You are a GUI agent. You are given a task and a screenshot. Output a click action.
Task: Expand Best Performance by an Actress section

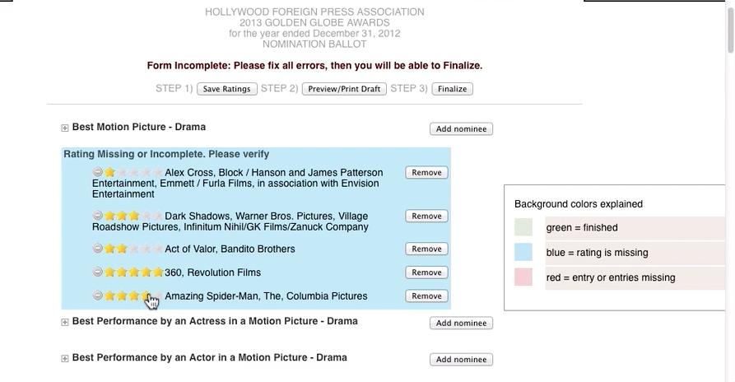pos(65,323)
